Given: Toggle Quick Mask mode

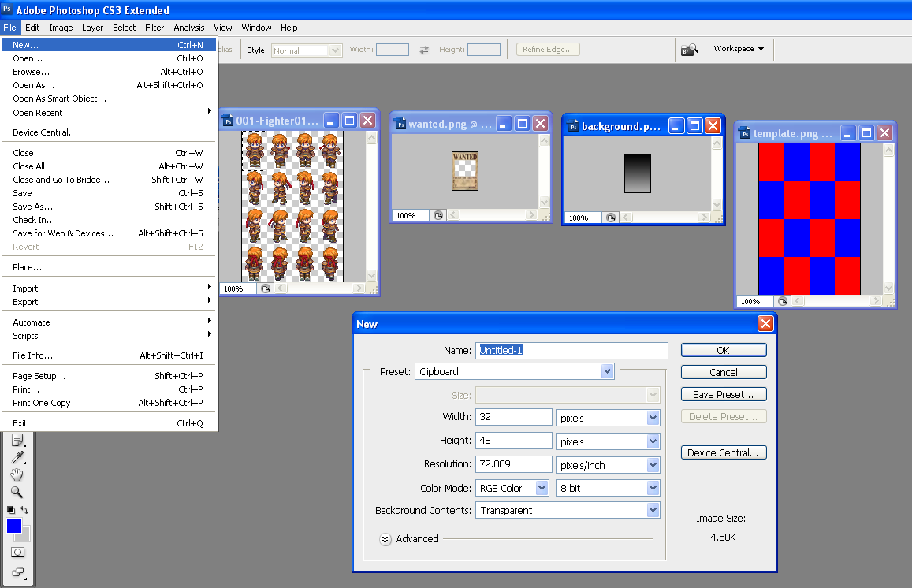Looking at the screenshot, I should [x=17, y=552].
